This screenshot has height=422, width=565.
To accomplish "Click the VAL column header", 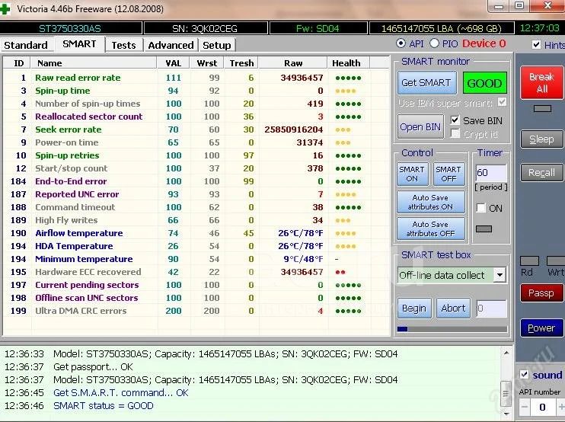I will (174, 63).
